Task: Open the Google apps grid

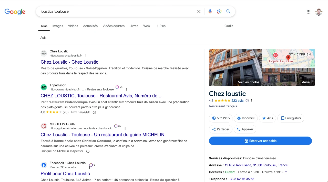Action: tap(309, 12)
